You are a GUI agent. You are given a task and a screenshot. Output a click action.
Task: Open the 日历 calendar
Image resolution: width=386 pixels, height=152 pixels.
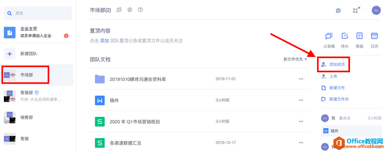374,40
